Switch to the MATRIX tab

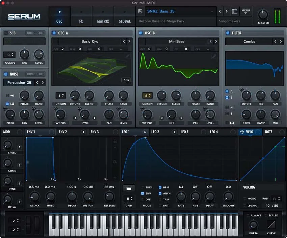(103, 17)
